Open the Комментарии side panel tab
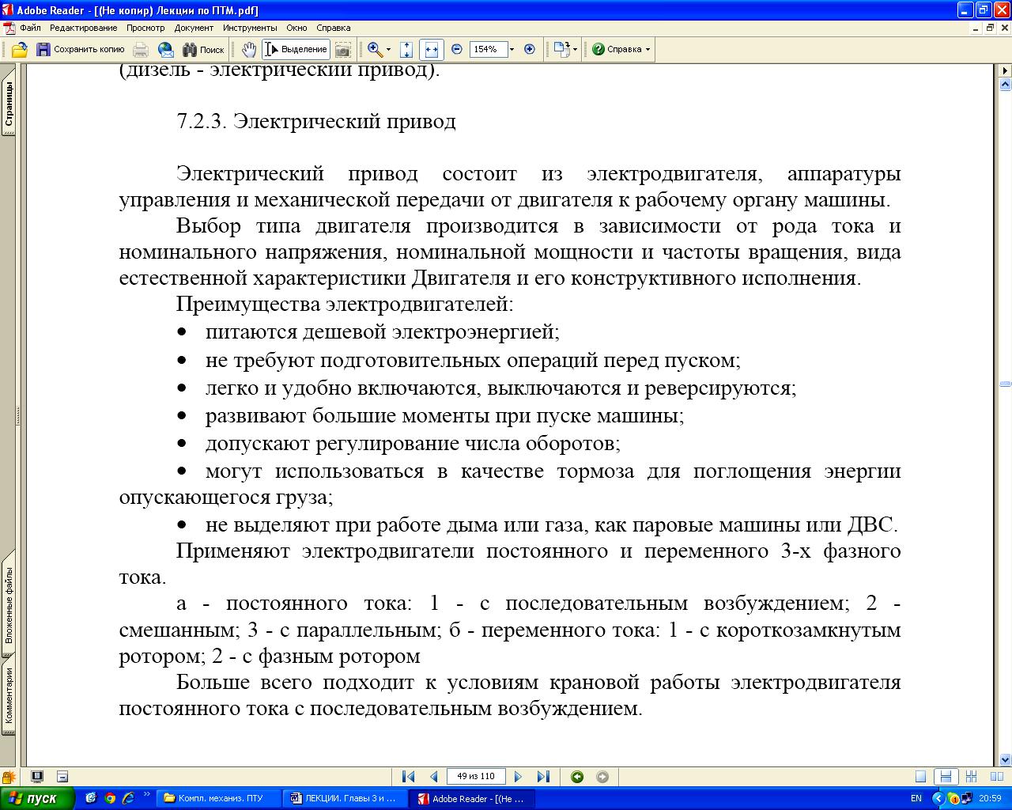The image size is (1012, 810). pyautogui.click(x=8, y=696)
